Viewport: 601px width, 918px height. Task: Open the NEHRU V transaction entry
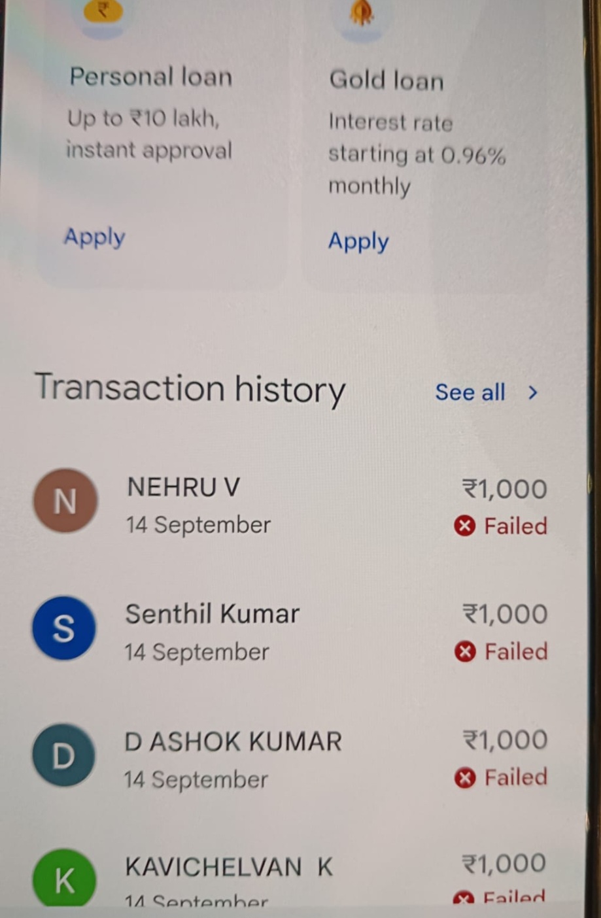[x=290, y=505]
